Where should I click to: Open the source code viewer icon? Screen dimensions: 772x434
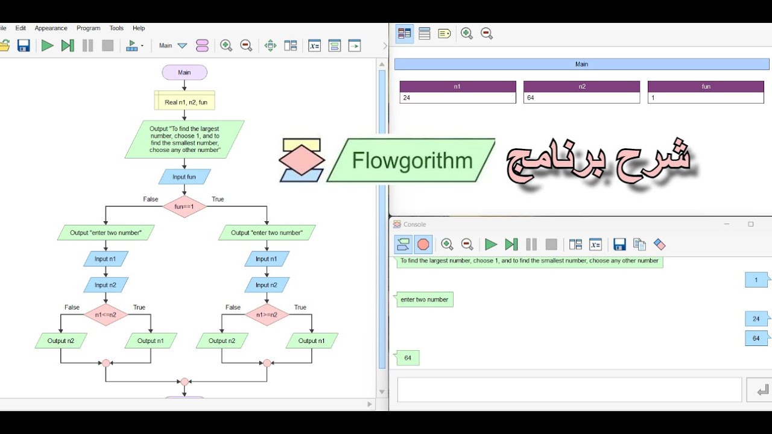pyautogui.click(x=335, y=45)
